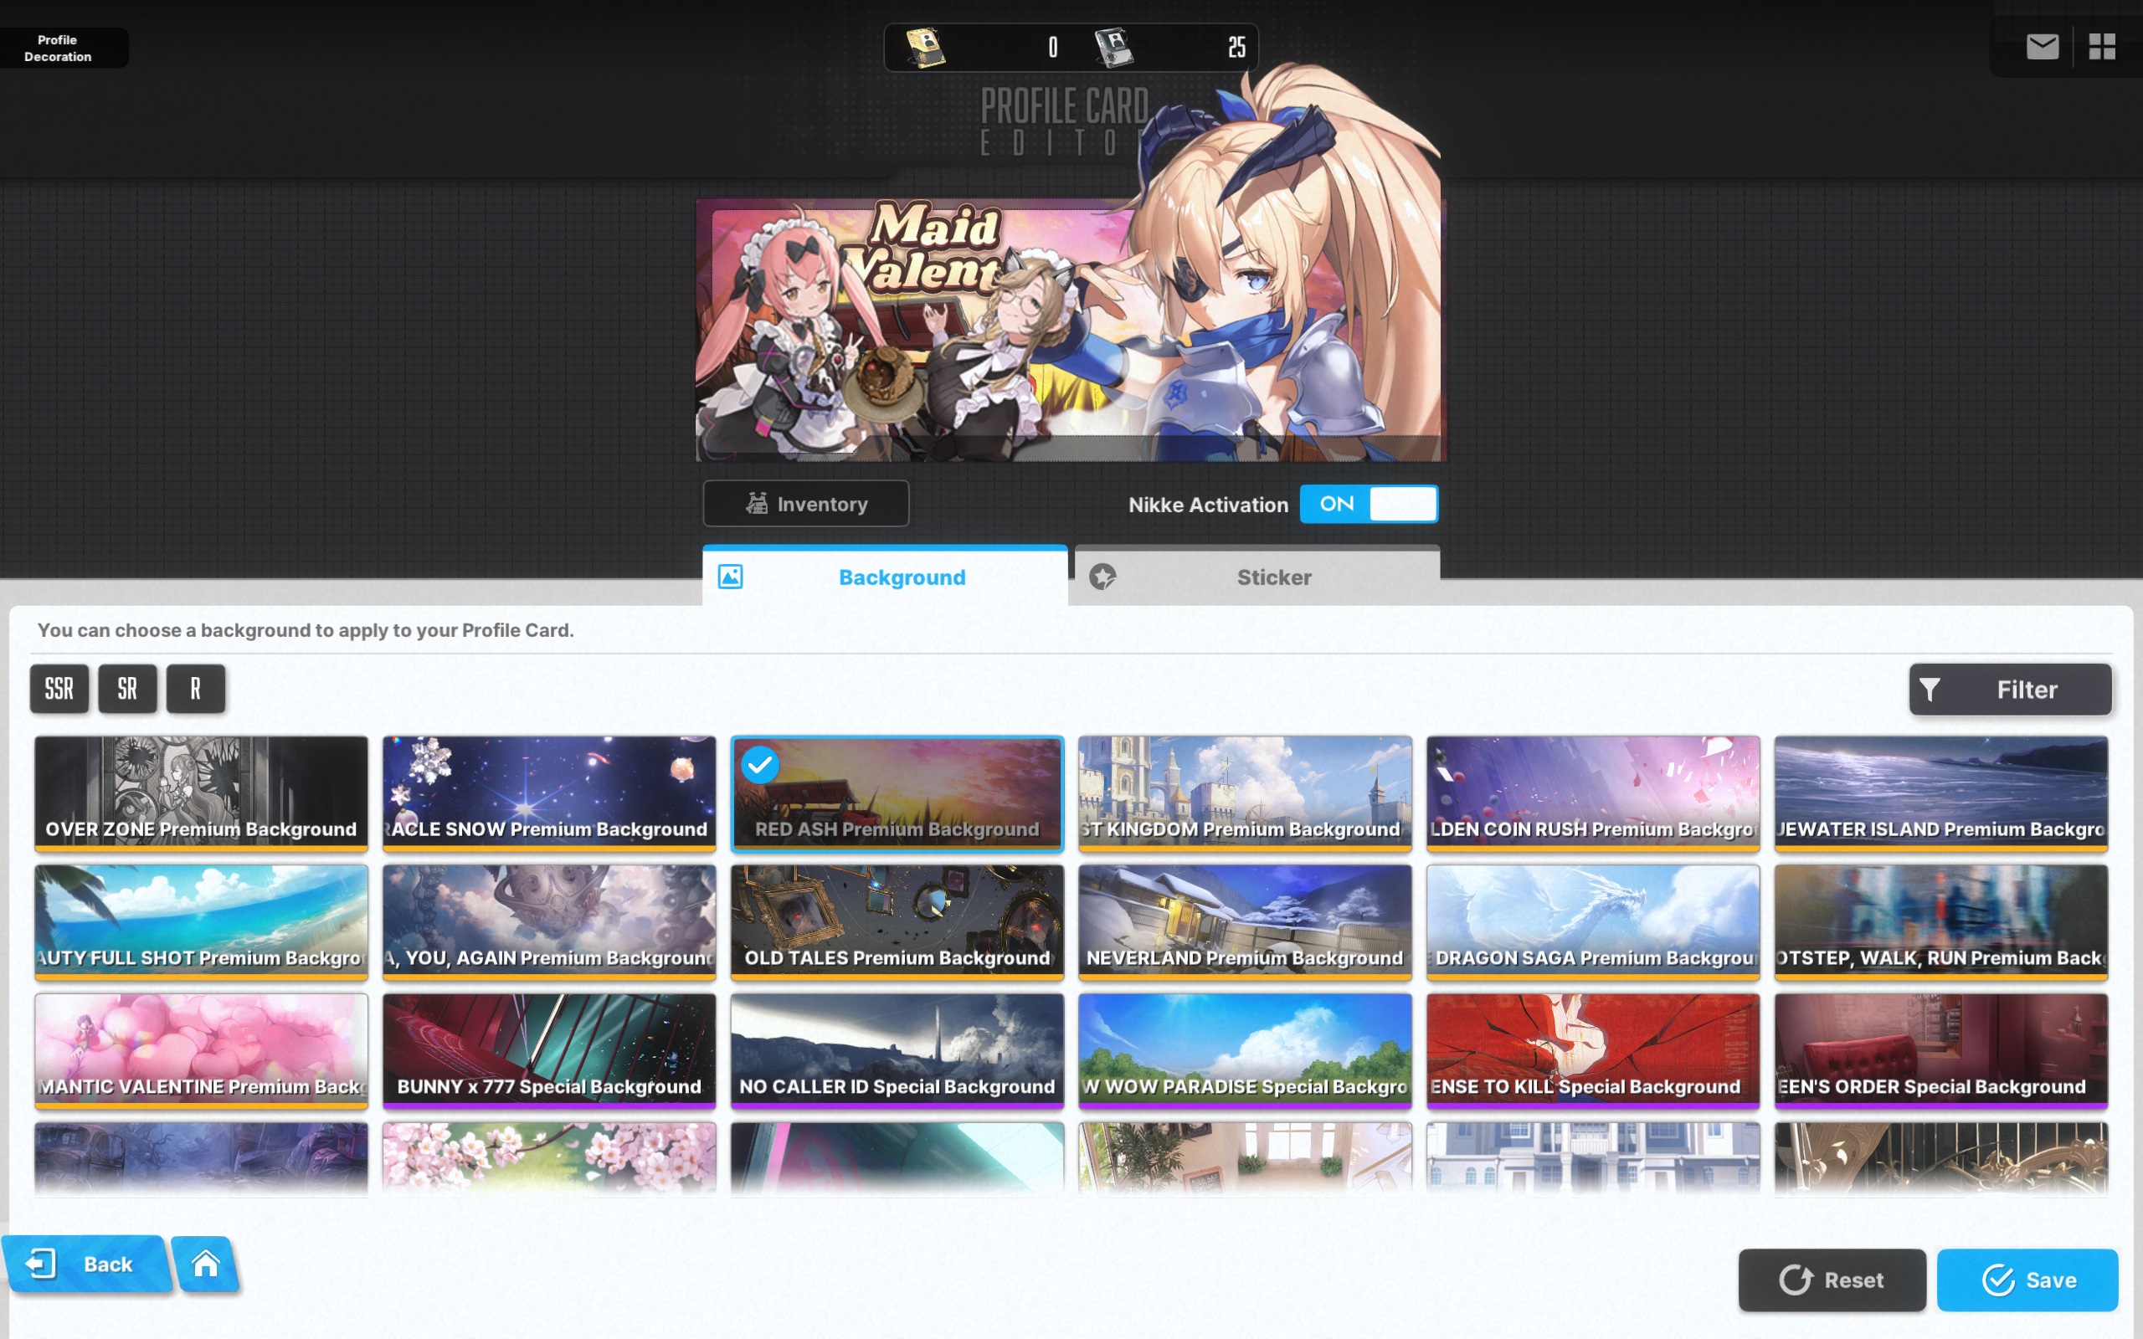Click the gold profile card currency icon
2143x1339 pixels.
coord(925,47)
